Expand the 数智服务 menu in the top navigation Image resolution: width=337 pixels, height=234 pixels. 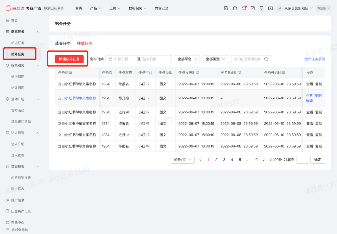click(x=137, y=8)
